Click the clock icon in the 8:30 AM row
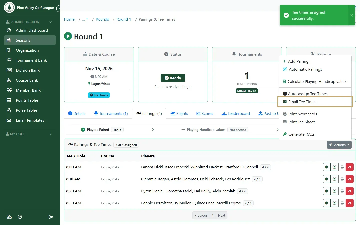This screenshot has width=360, height=225. point(327,203)
